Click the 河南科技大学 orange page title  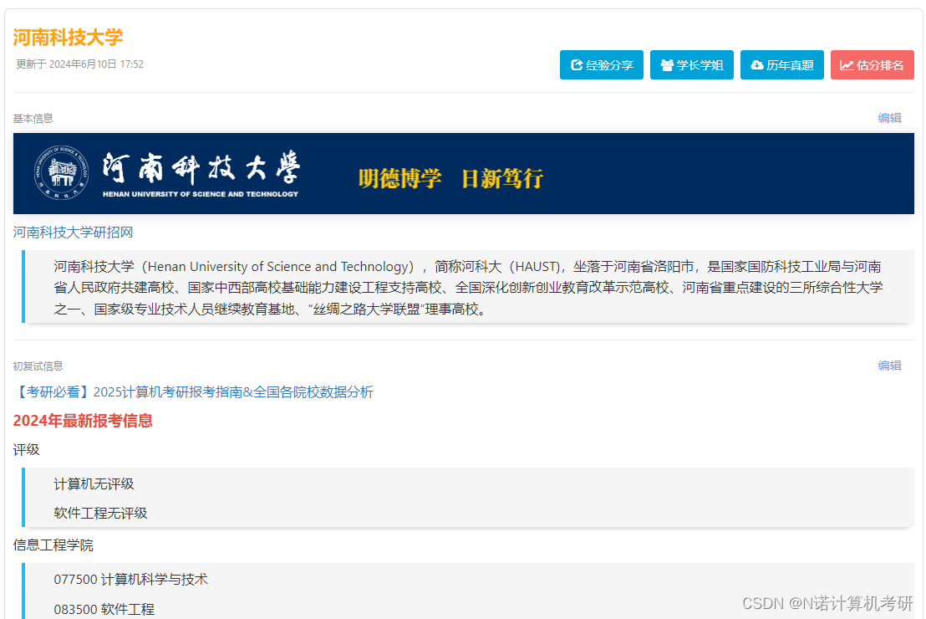click(x=68, y=38)
